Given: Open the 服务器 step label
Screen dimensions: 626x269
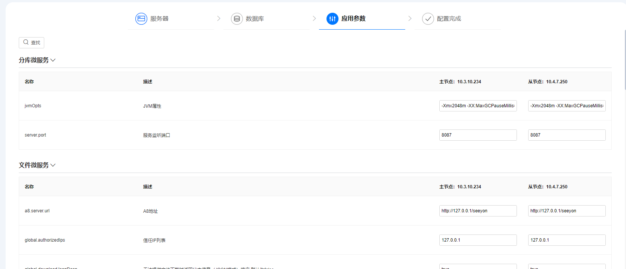Looking at the screenshot, I should (x=159, y=19).
